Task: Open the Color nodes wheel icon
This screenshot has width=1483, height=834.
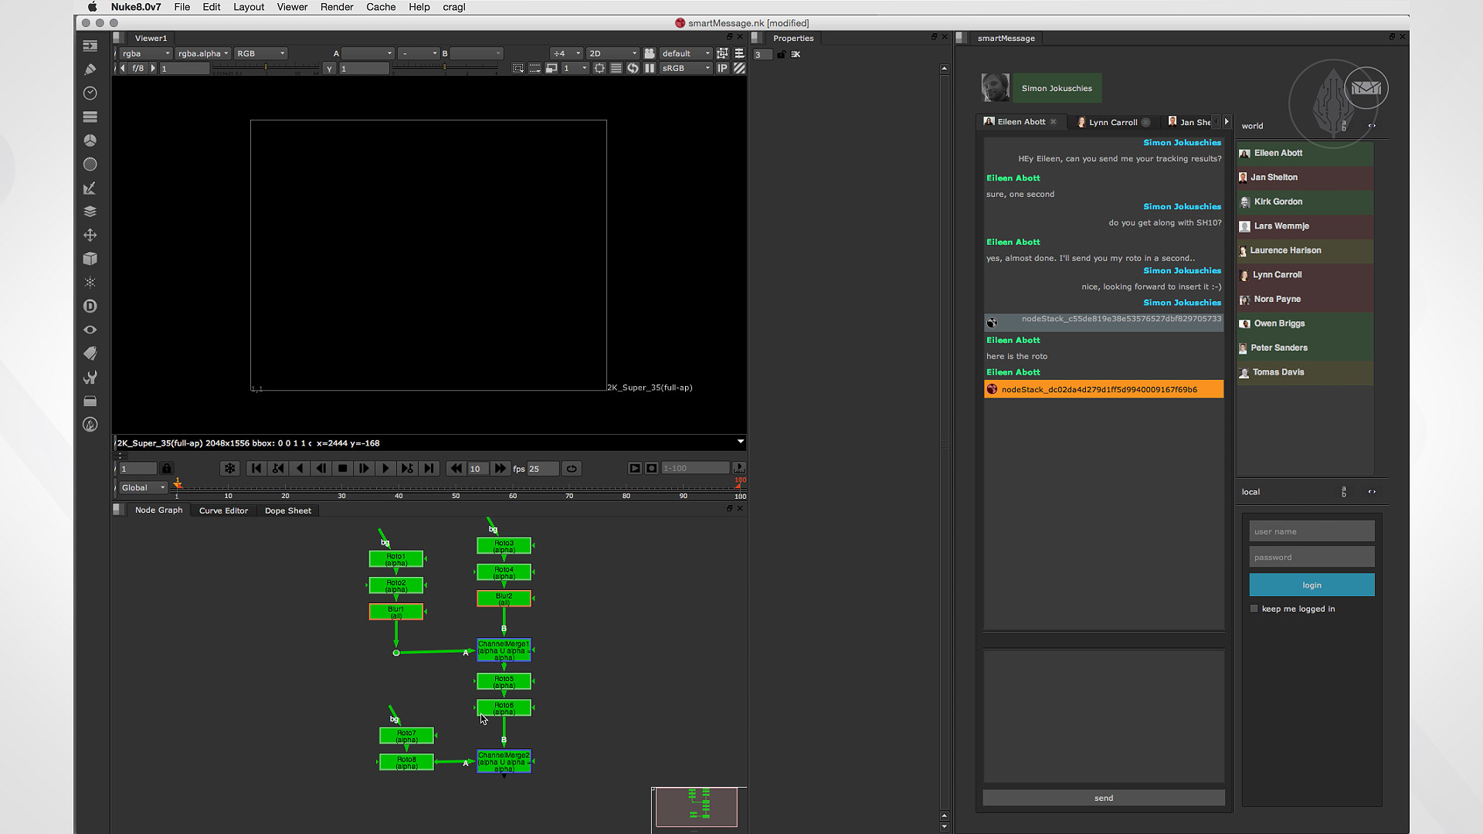Action: coord(90,141)
